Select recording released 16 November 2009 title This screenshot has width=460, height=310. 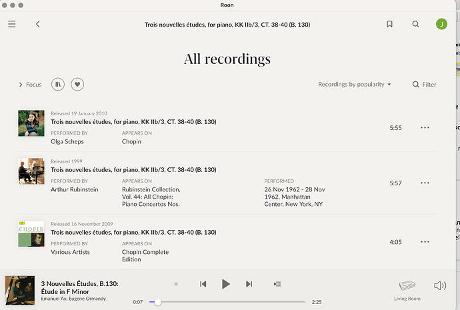(133, 232)
